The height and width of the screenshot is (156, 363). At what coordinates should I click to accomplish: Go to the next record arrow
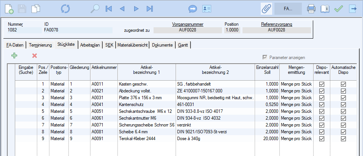click(x=136, y=8)
